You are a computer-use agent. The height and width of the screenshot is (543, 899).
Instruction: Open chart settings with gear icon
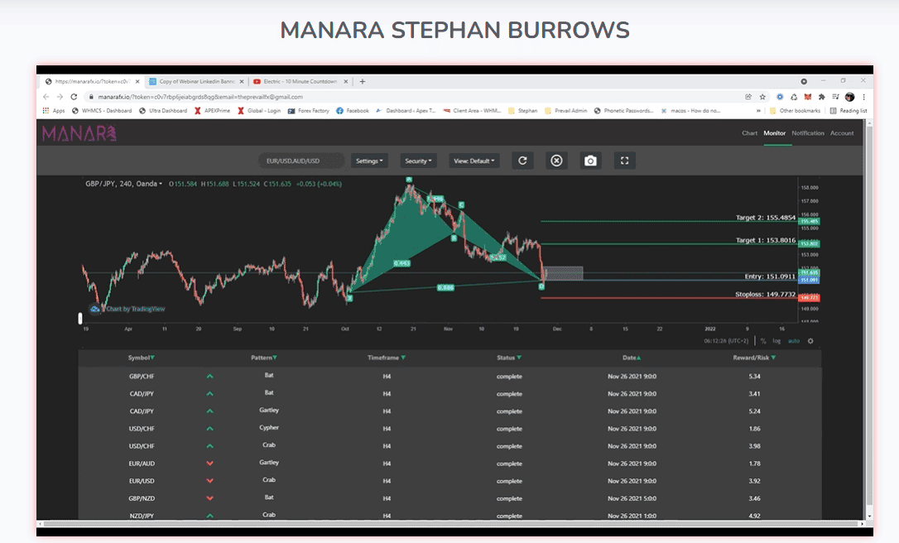pos(810,340)
